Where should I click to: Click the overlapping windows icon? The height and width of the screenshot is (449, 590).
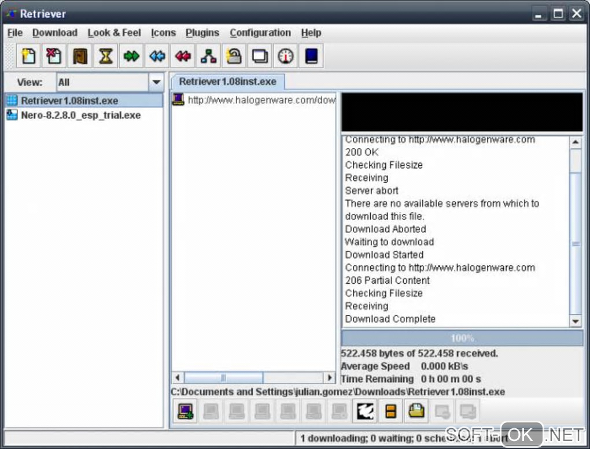260,57
